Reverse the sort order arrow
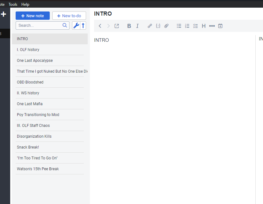This screenshot has height=204, width=263. point(83,25)
